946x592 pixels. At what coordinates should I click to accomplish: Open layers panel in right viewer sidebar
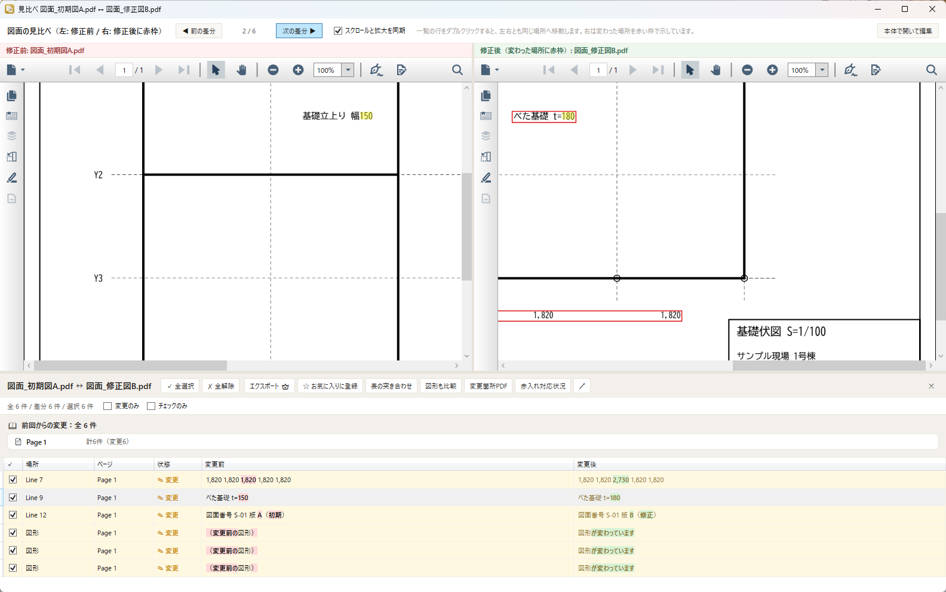click(x=486, y=136)
